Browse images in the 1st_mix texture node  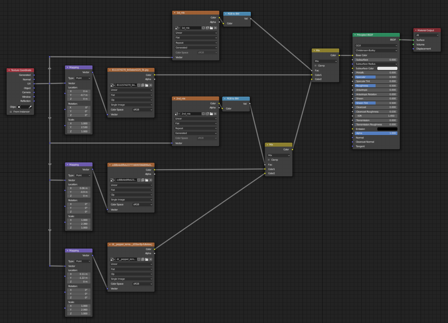177,28
